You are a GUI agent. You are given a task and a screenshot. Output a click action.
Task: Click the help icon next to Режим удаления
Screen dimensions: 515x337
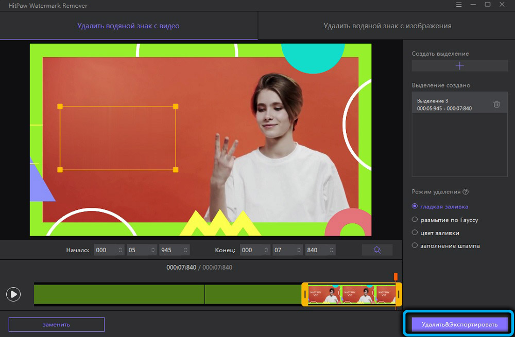tap(466, 192)
